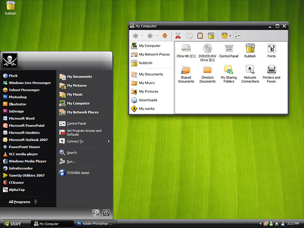304x228 pixels.
Task: Expand All Programs arrow
Action: [36, 202]
